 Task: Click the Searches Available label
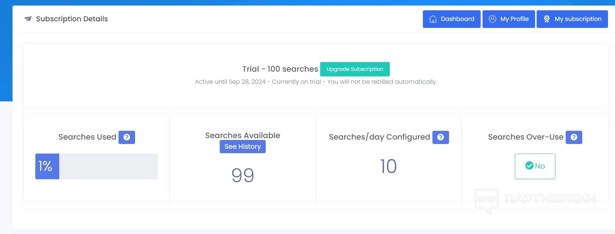coord(243,135)
